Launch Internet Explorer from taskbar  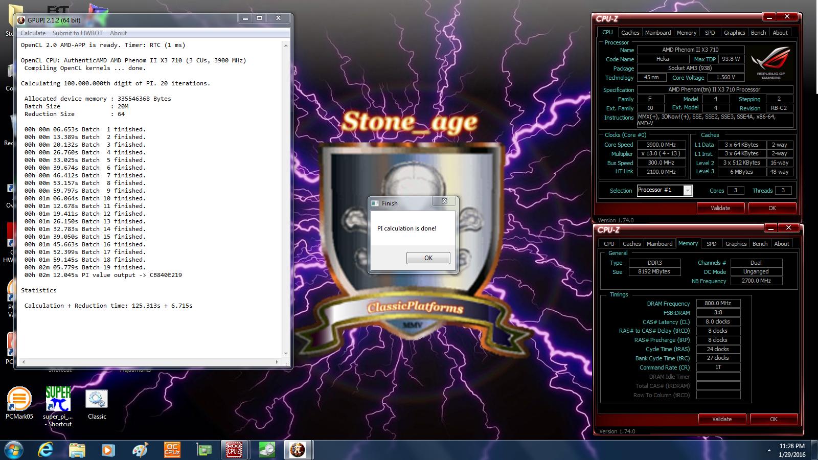[x=46, y=450]
